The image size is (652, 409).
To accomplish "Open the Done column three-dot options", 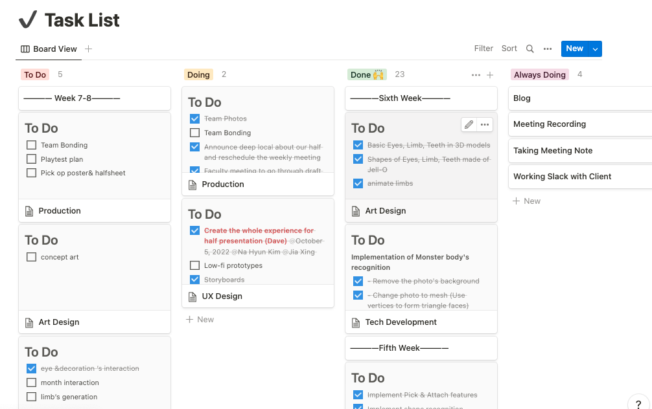I will click(476, 74).
